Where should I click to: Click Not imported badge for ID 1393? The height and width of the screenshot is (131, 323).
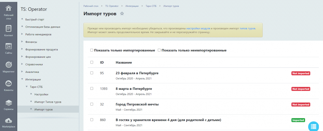(x=301, y=89)
